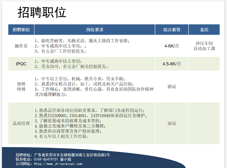Click the 备注 column header

point(204,30)
